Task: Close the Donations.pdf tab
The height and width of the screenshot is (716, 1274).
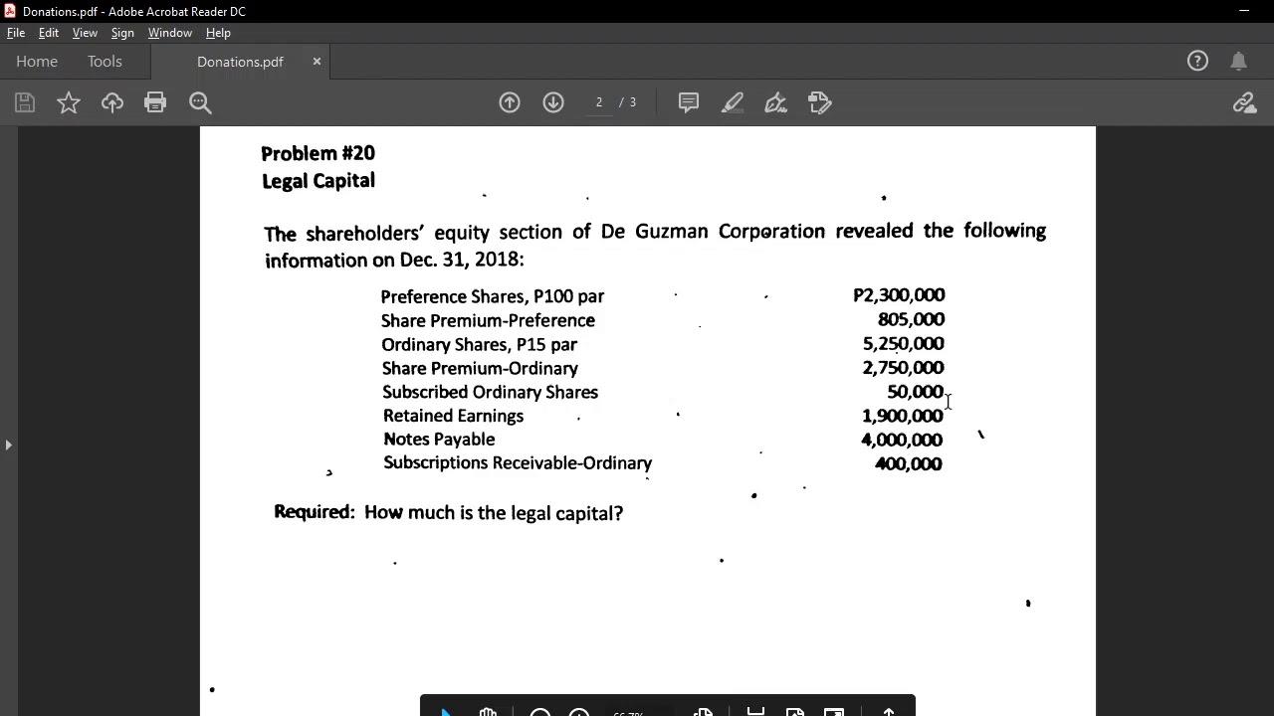Action: (317, 62)
